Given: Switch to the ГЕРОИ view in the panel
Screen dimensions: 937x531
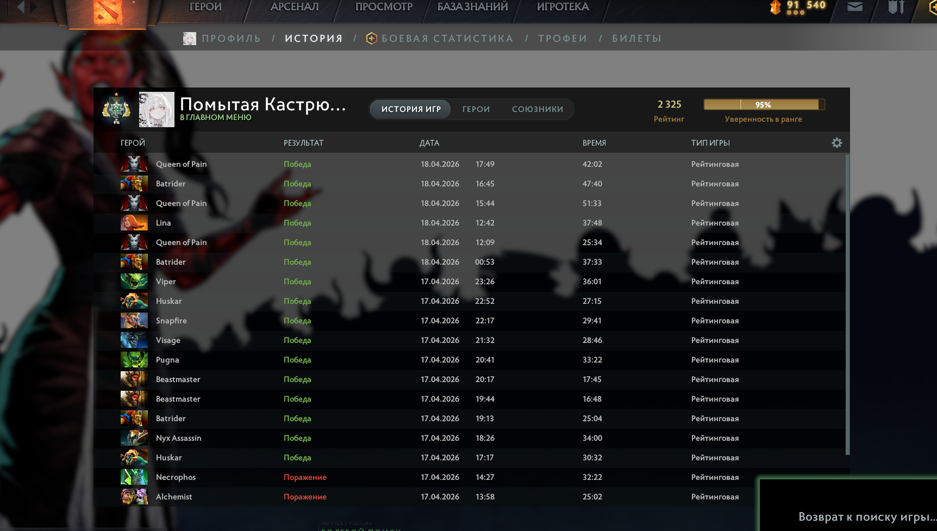Looking at the screenshot, I should (476, 109).
